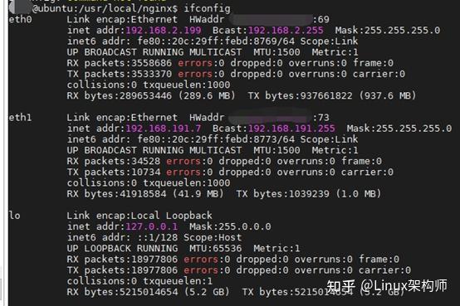Image resolution: width=460 pixels, height=306 pixels.
Task: Click the lo loopback interface name
Action: coord(15,216)
